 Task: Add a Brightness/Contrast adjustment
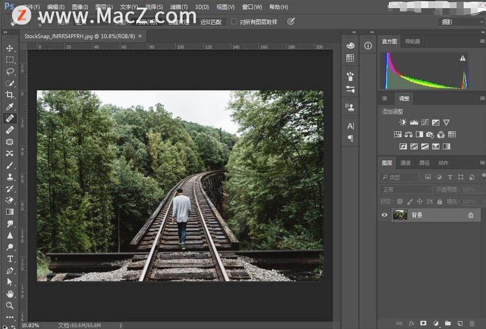pyautogui.click(x=403, y=122)
